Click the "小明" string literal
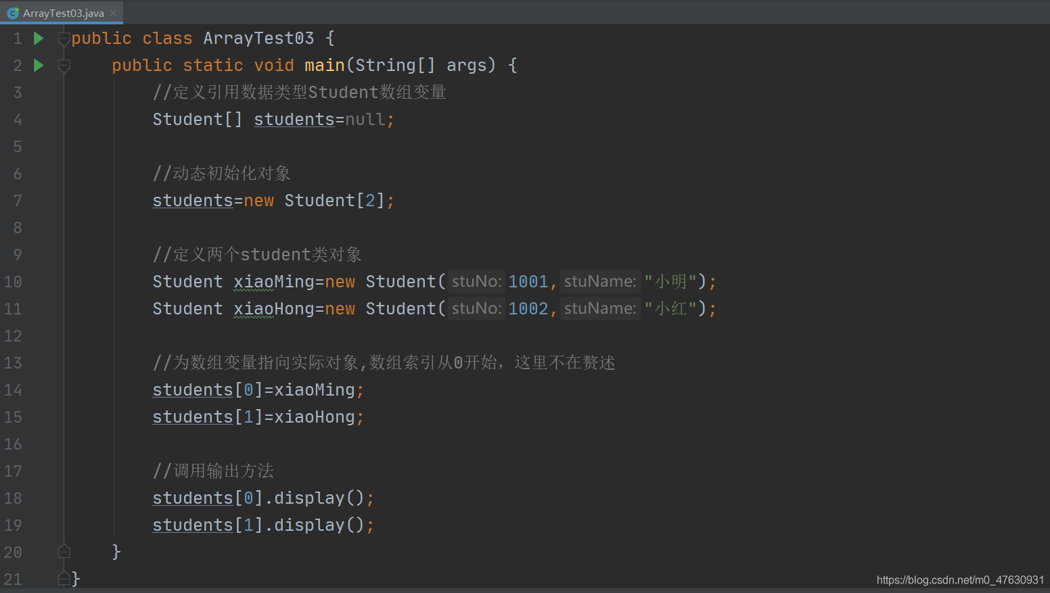 [670, 282]
